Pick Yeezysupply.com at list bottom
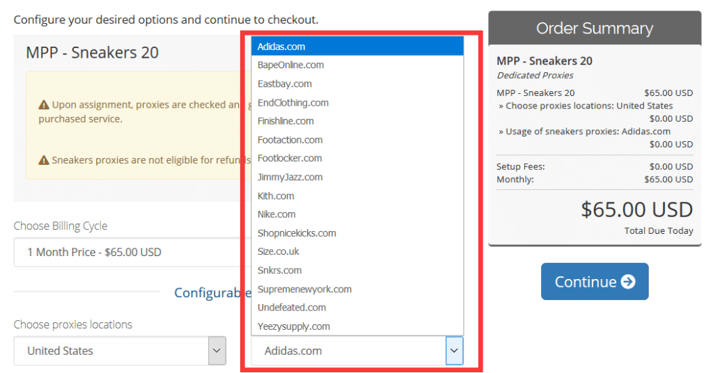 click(357, 326)
